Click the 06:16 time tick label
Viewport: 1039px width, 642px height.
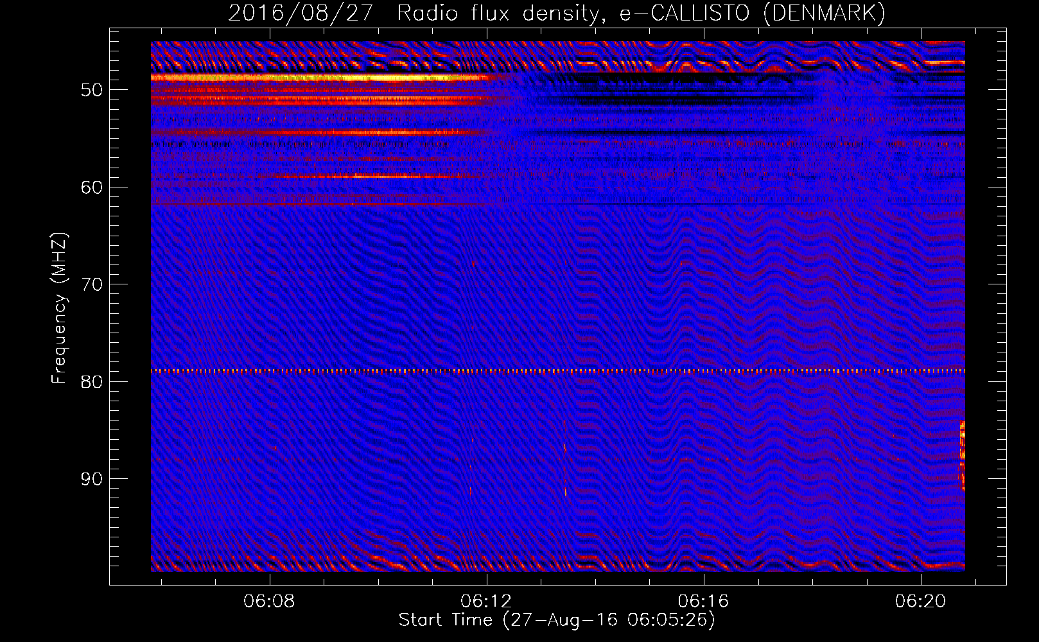[703, 601]
